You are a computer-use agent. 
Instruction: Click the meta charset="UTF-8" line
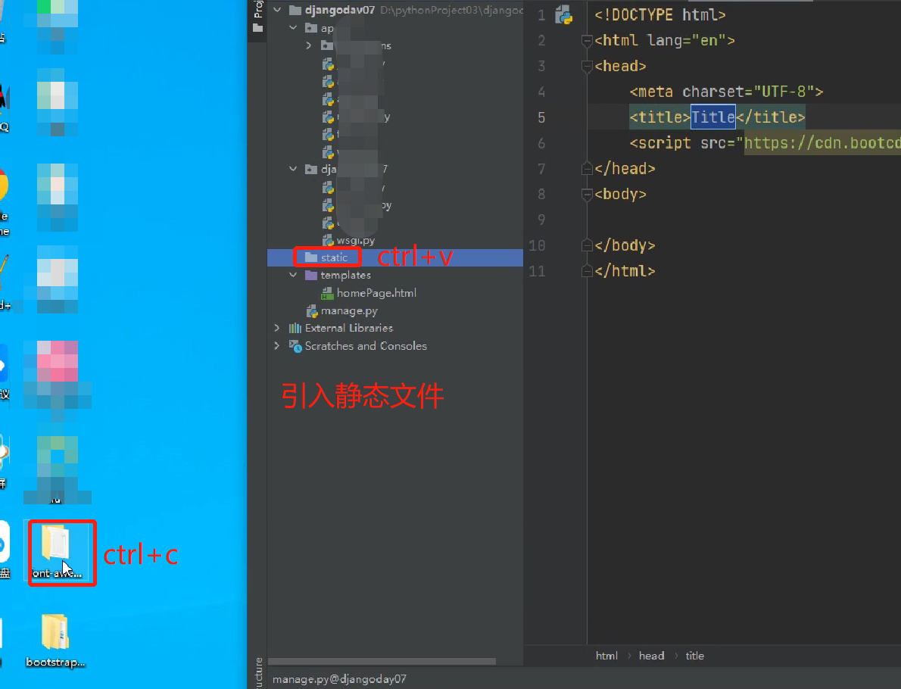pyautogui.click(x=726, y=92)
